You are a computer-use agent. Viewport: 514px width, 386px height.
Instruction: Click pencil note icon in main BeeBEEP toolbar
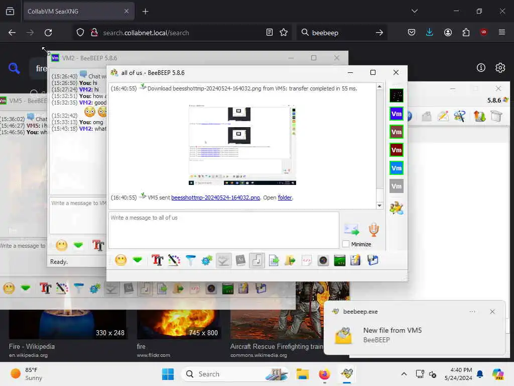[x=443, y=116]
